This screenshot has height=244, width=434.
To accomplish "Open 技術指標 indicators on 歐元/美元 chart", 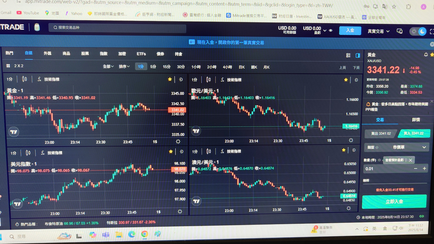I will tap(231, 80).
